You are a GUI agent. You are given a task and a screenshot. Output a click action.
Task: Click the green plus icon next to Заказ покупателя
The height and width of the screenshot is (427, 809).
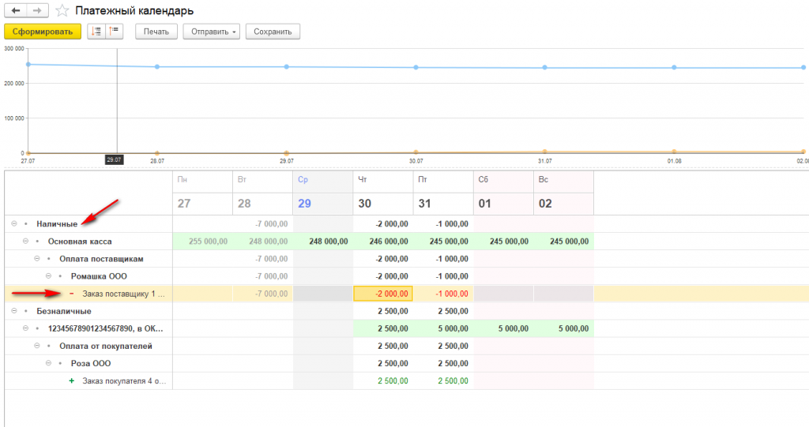(x=71, y=380)
